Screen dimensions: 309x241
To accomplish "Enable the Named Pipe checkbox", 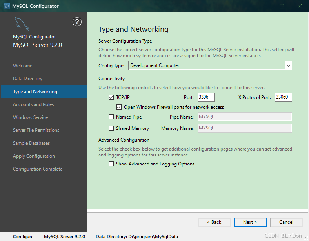I will 111,117.
